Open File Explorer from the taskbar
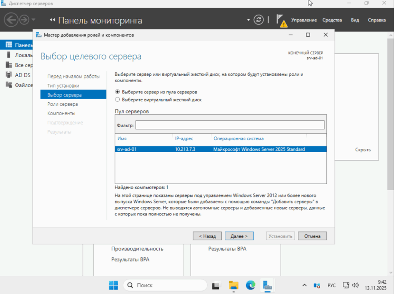This screenshot has height=294, width=394. point(234,285)
